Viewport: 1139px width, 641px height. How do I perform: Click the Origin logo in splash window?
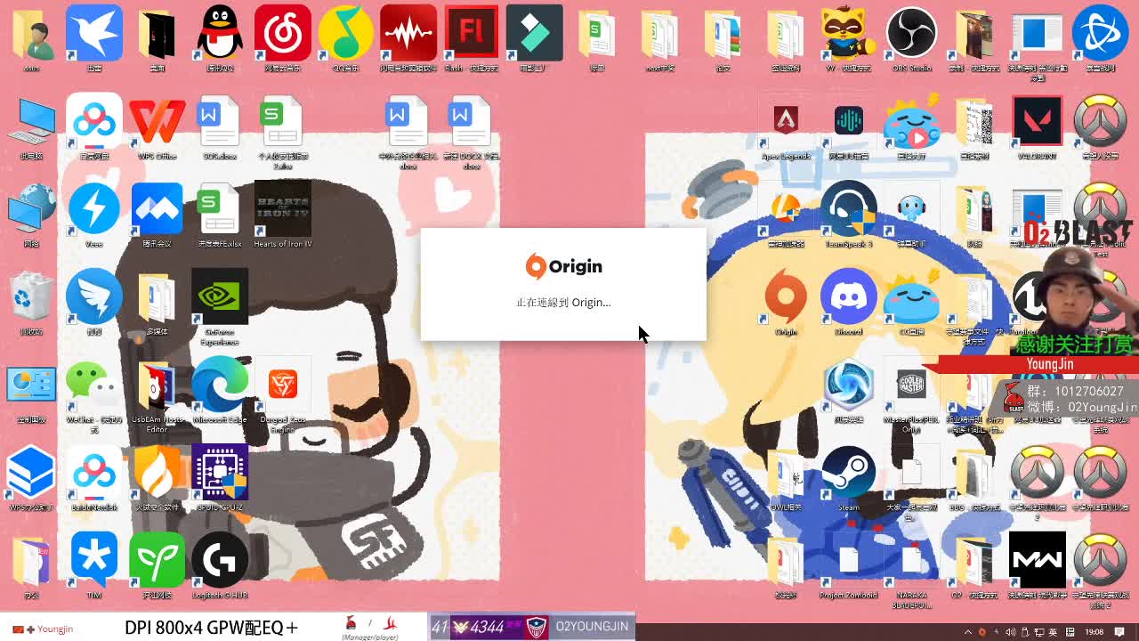(563, 266)
